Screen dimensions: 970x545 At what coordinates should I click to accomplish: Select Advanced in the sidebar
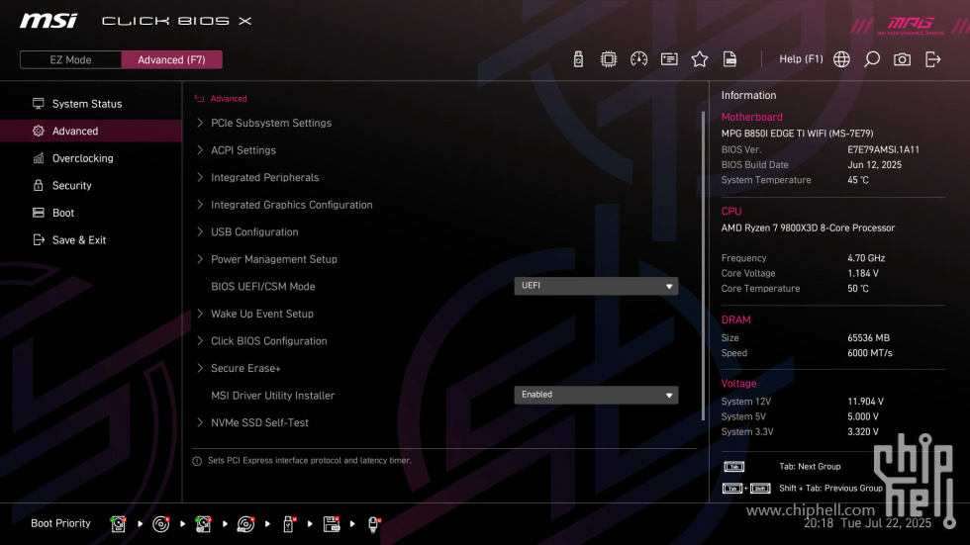[x=91, y=131]
